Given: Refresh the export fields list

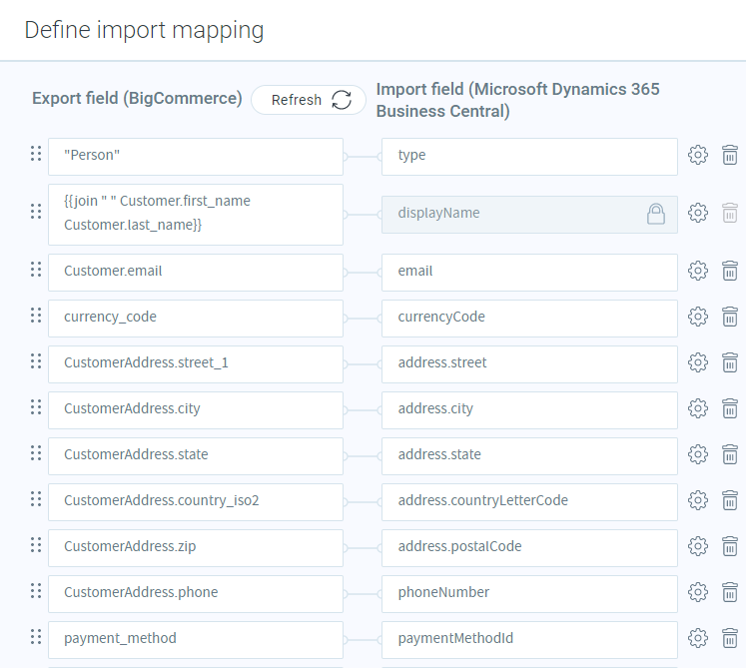Looking at the screenshot, I should point(309,100).
